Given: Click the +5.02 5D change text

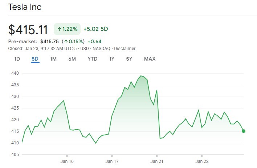Looking at the screenshot, I should click(96, 29).
